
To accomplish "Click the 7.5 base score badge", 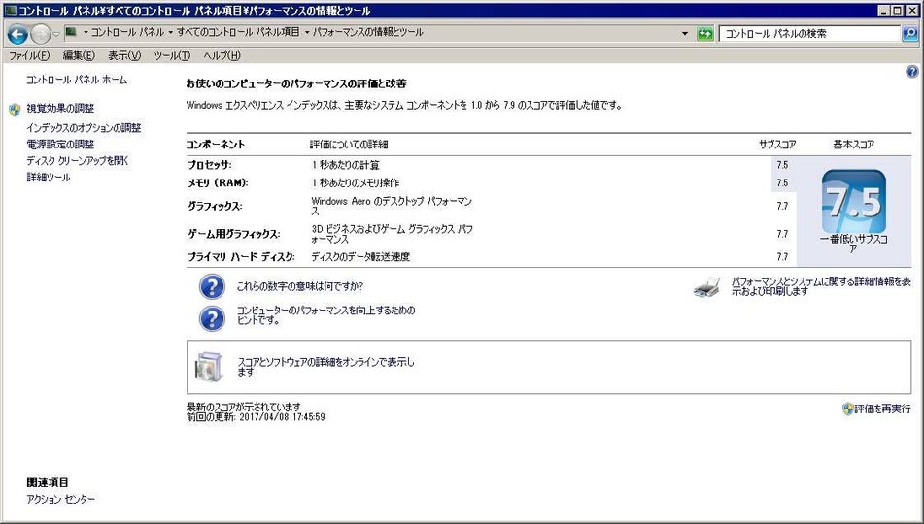I will point(854,202).
